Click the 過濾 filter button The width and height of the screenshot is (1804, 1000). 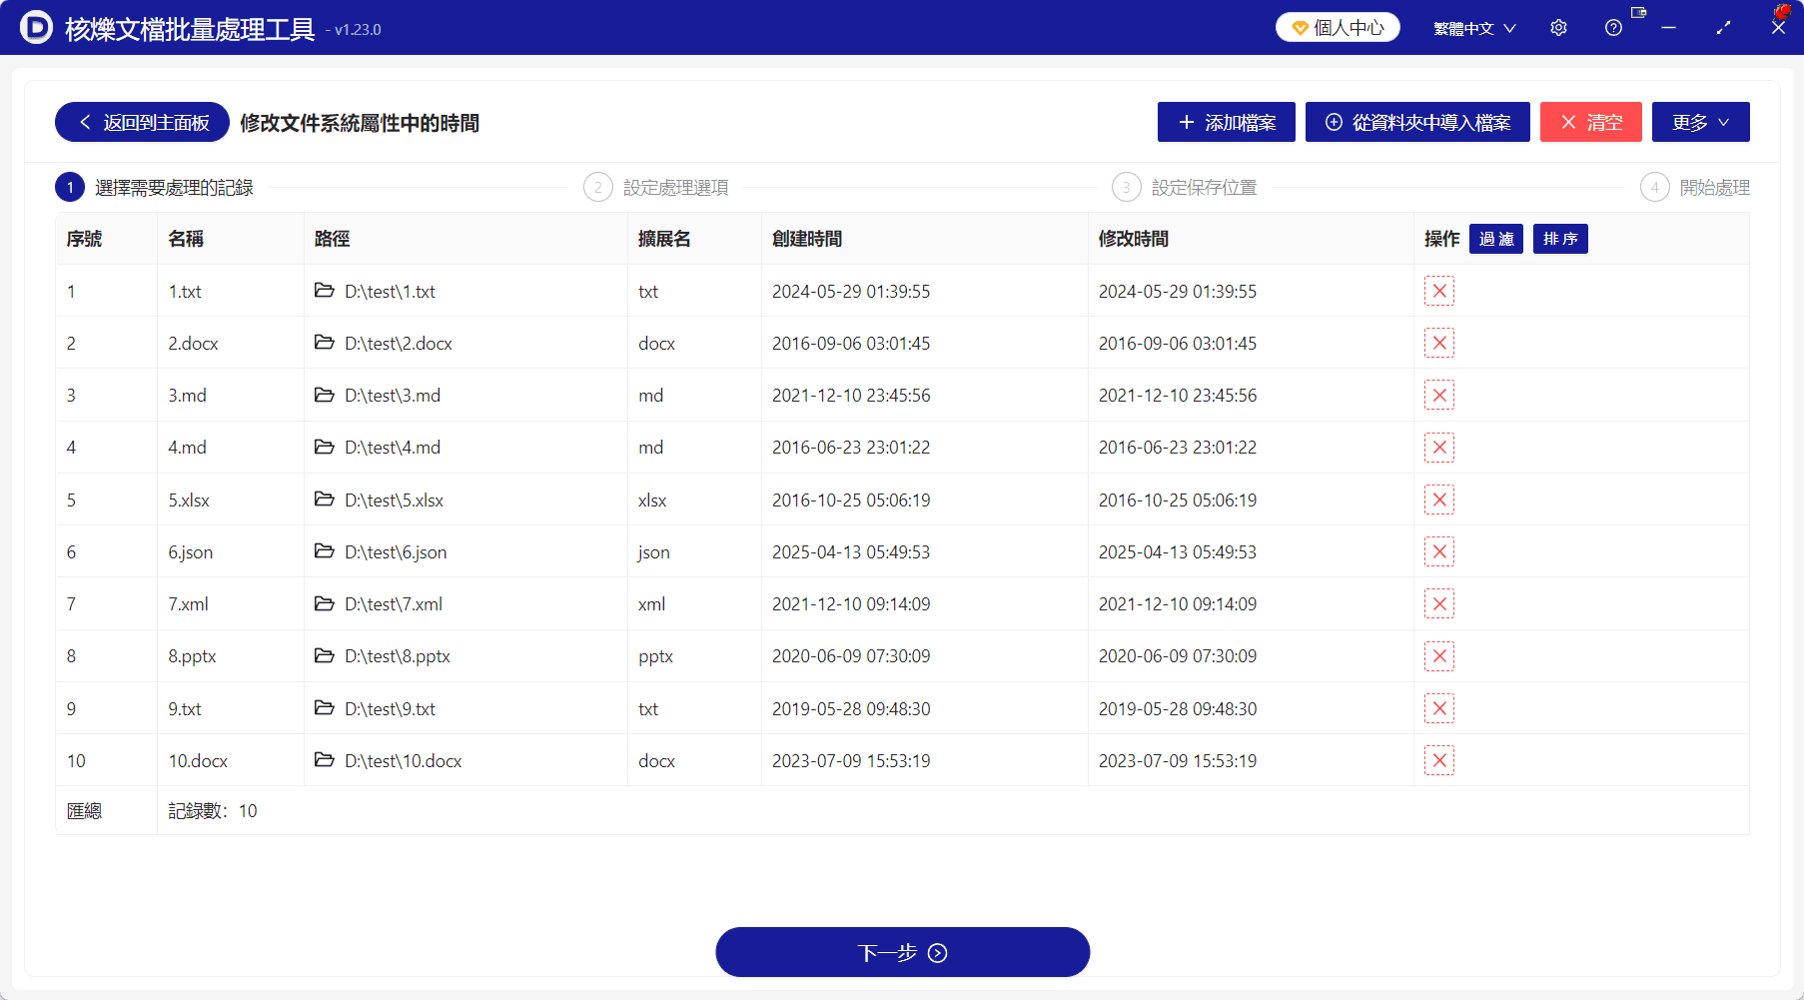pos(1495,239)
